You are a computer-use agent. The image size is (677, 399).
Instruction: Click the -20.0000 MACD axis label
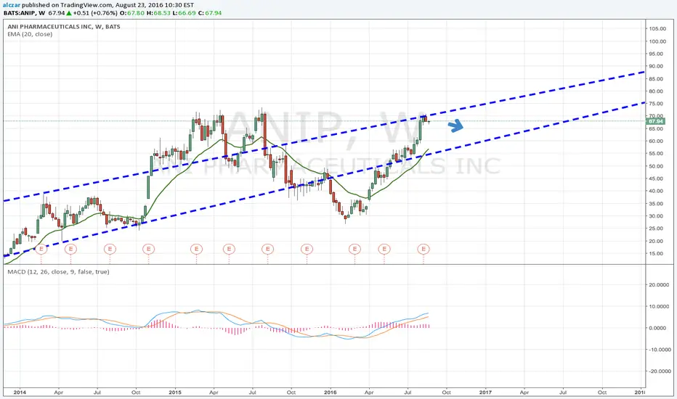pyautogui.click(x=660, y=371)
